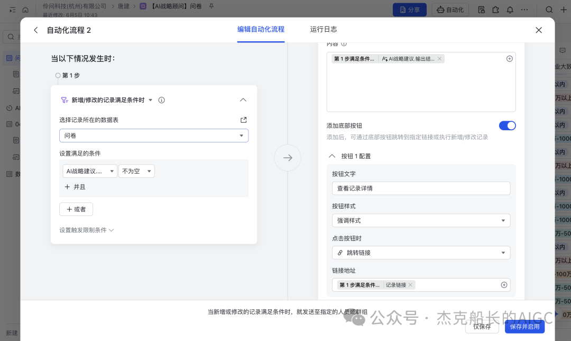571x341 pixels.
Task: Open the 问卷 data table dropdown
Action: click(x=154, y=136)
